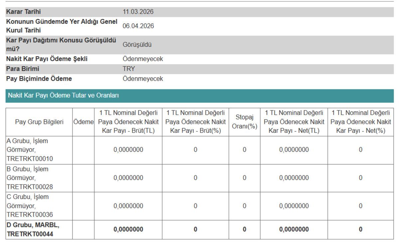Select the C Grubu TRETRKT00036 row label
Image resolution: width=399 pixels, height=243 pixels.
30,206
